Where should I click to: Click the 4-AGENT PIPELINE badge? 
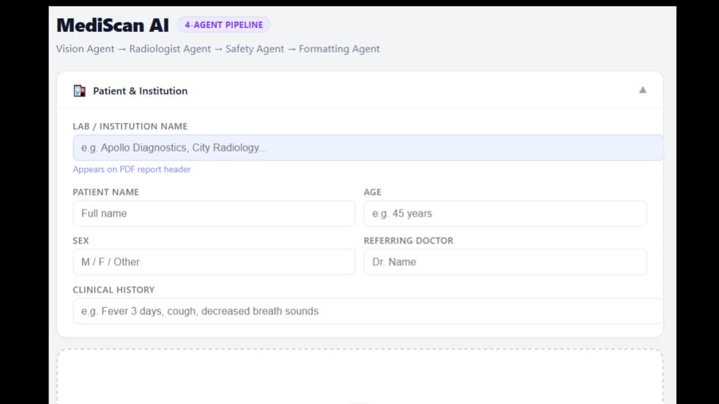[x=224, y=25]
